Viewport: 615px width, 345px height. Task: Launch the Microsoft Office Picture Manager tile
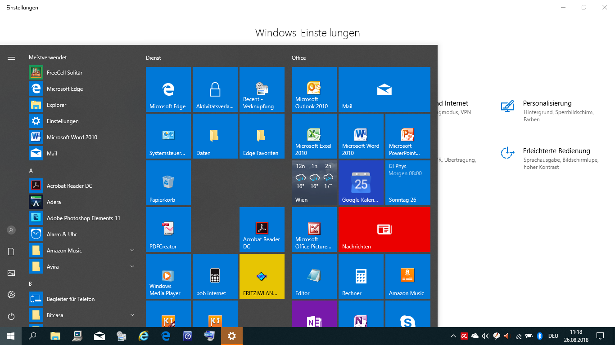[314, 230]
